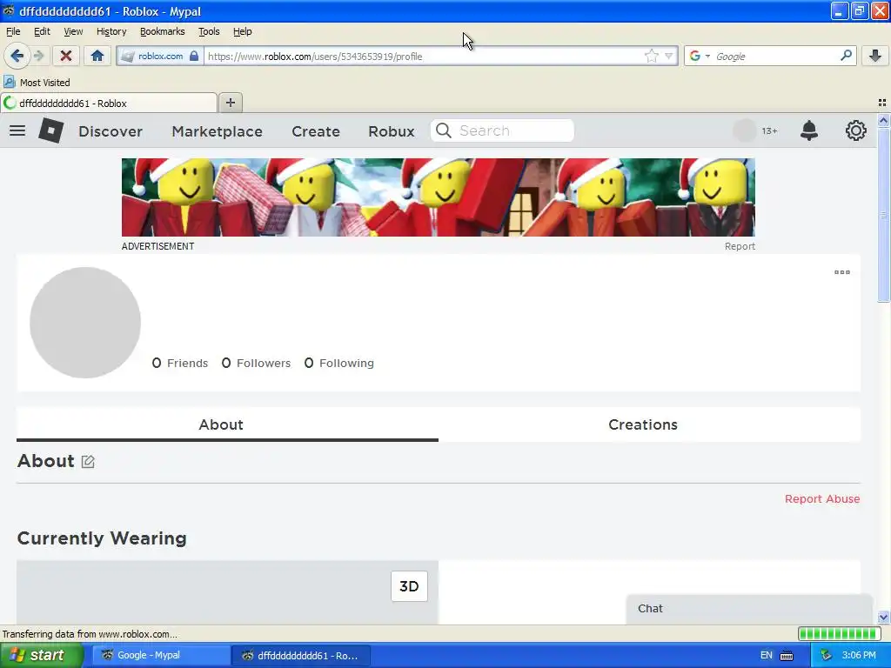Viewport: 891px width, 668px height.
Task: Open the URL history dropdown arrow
Action: pos(669,56)
